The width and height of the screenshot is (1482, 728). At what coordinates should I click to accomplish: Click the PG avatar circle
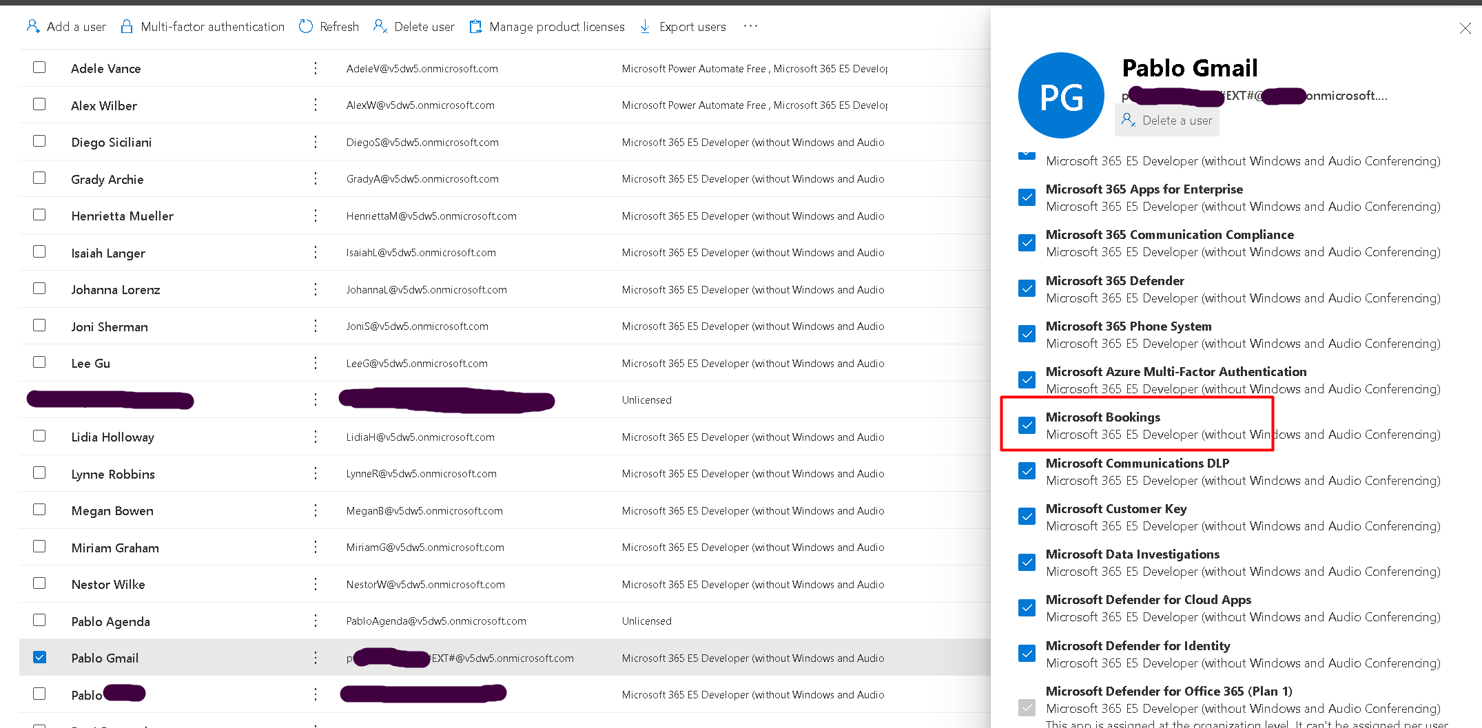tap(1061, 96)
